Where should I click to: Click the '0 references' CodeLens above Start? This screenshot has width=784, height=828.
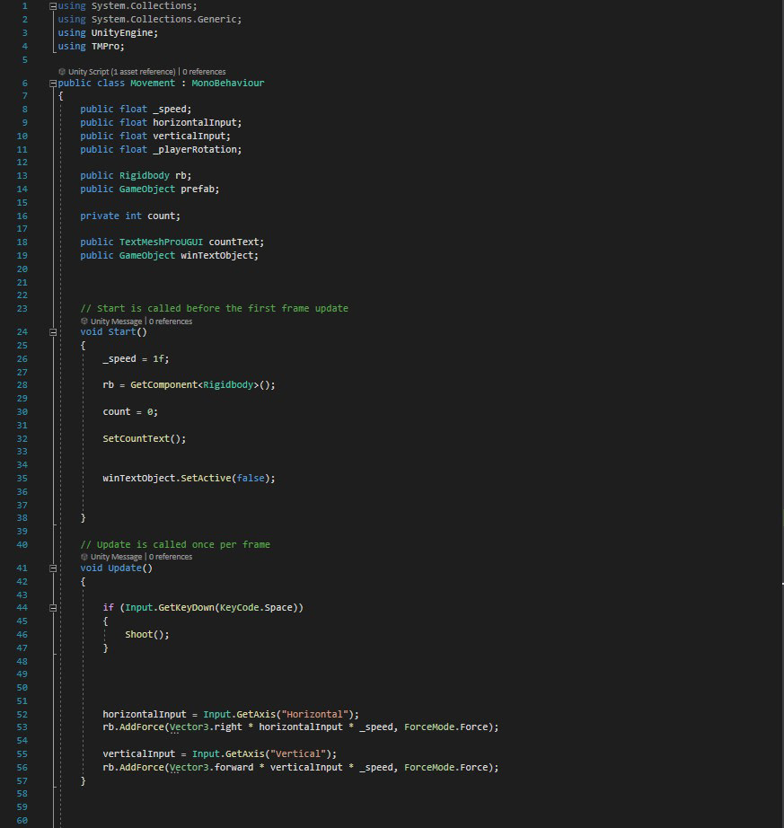[x=171, y=322]
